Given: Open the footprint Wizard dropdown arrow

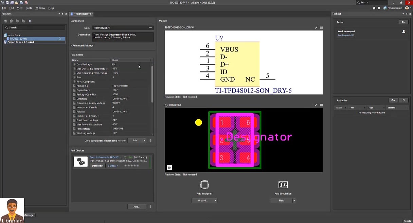Looking at the screenshot, I should (215, 201).
